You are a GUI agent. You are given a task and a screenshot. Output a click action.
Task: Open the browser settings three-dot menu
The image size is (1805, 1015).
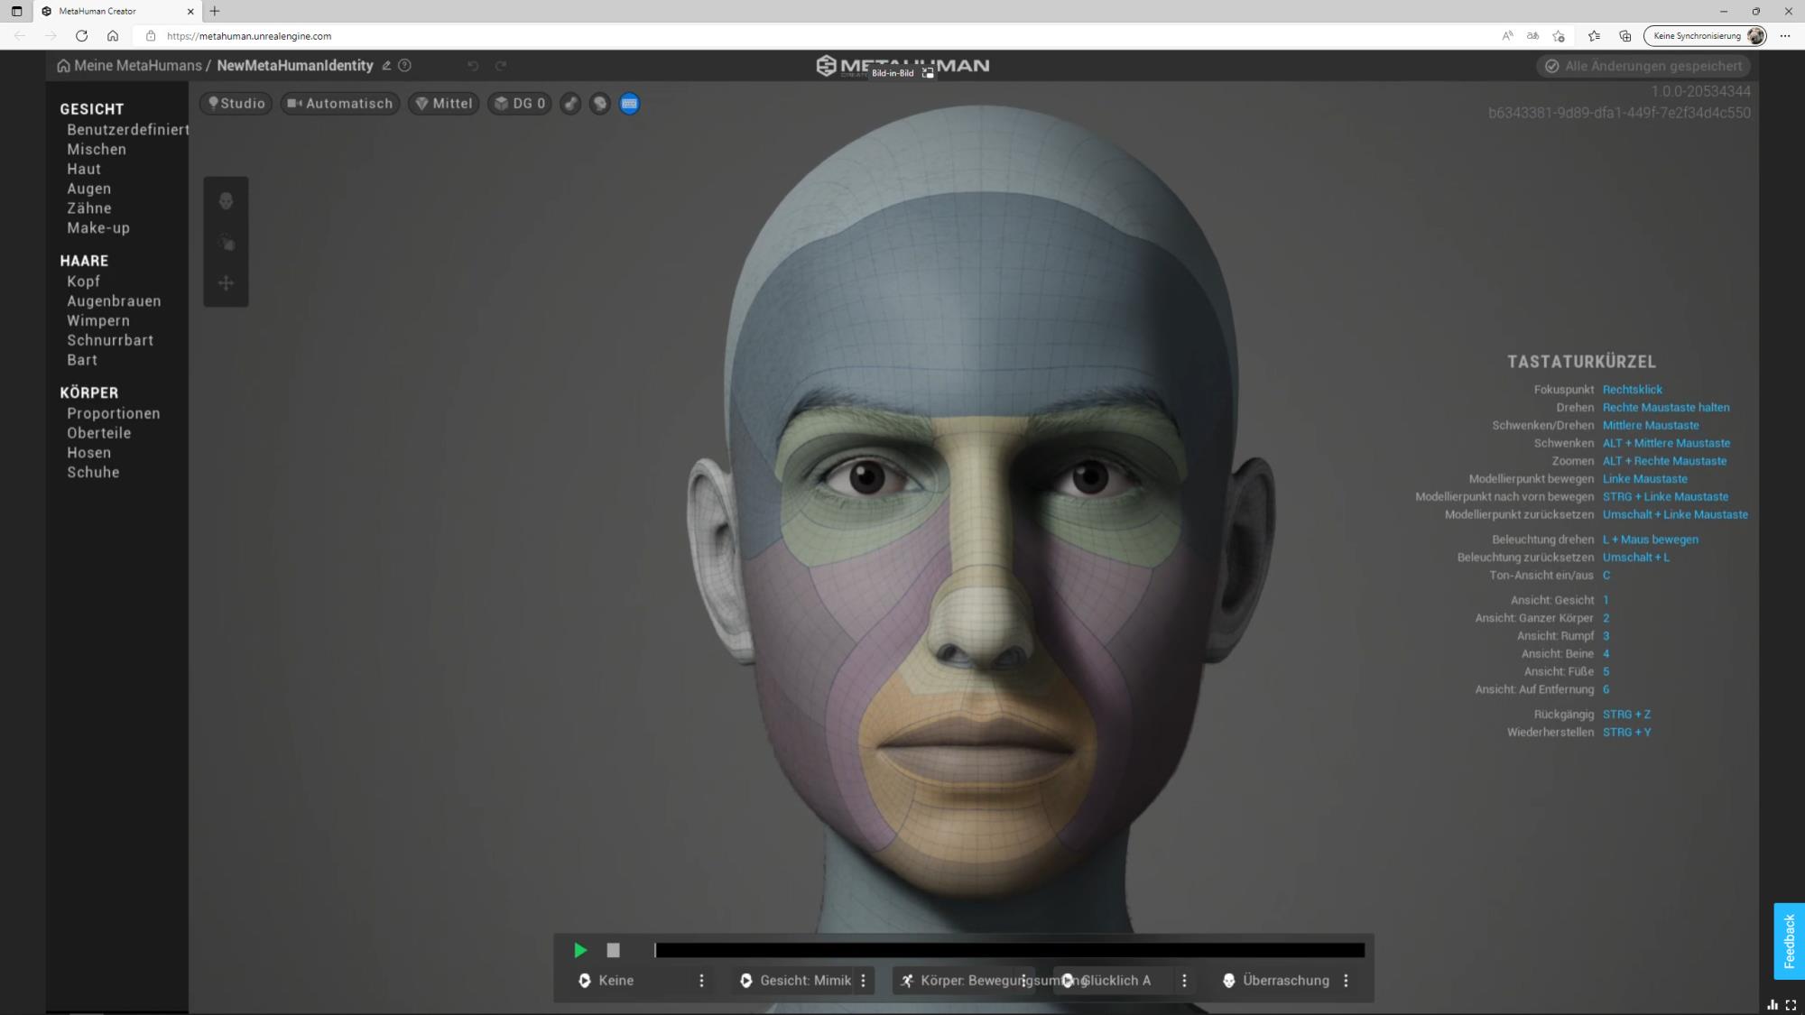coord(1785,36)
